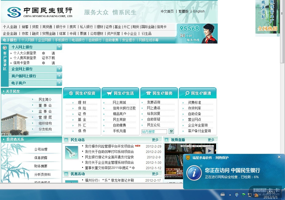This screenshot has width=285, height=200.
Task: Select 手机银行 in the e-banking bar
Action: pos(62,40)
